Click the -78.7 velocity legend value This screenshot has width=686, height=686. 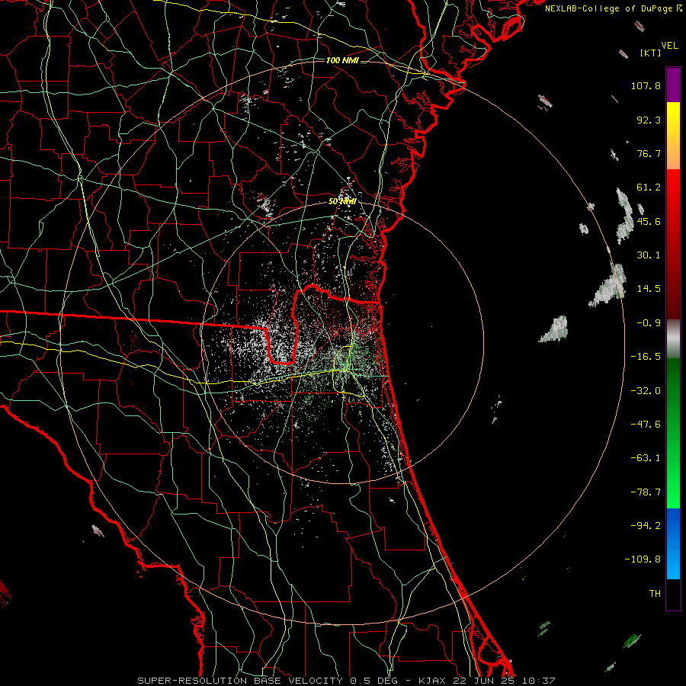[646, 492]
